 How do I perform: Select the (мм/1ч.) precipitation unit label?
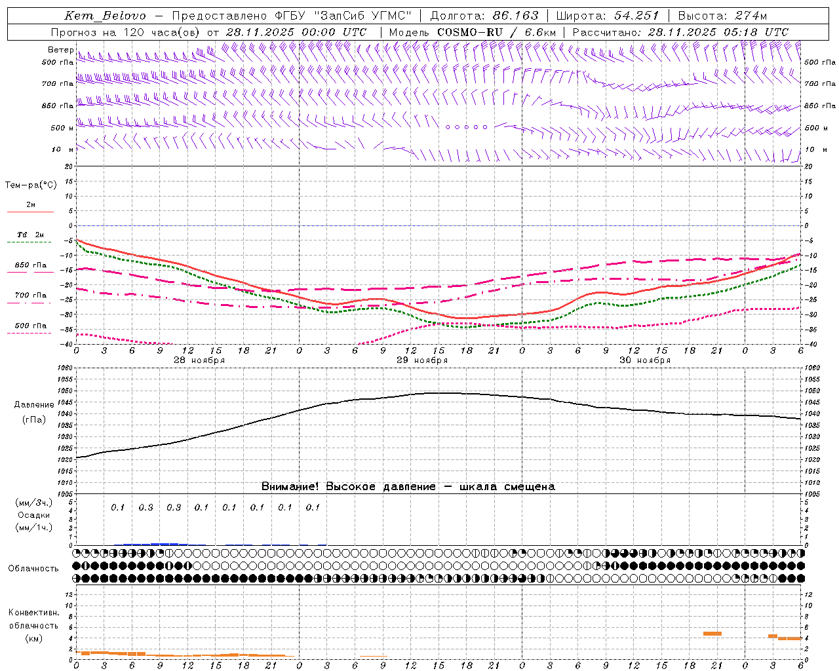34,527
